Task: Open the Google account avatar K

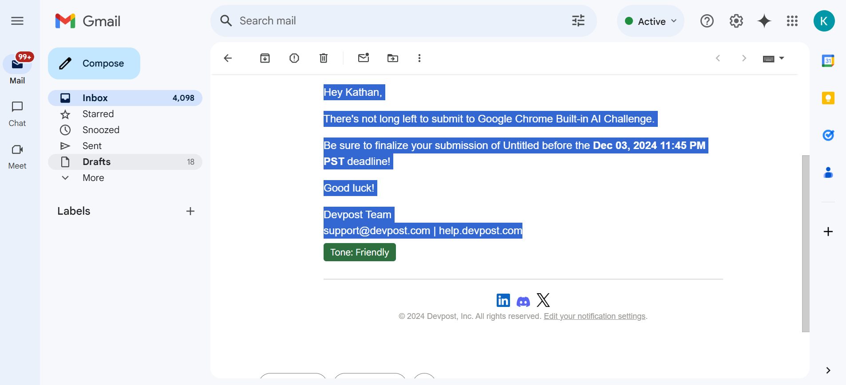Action: pos(824,21)
